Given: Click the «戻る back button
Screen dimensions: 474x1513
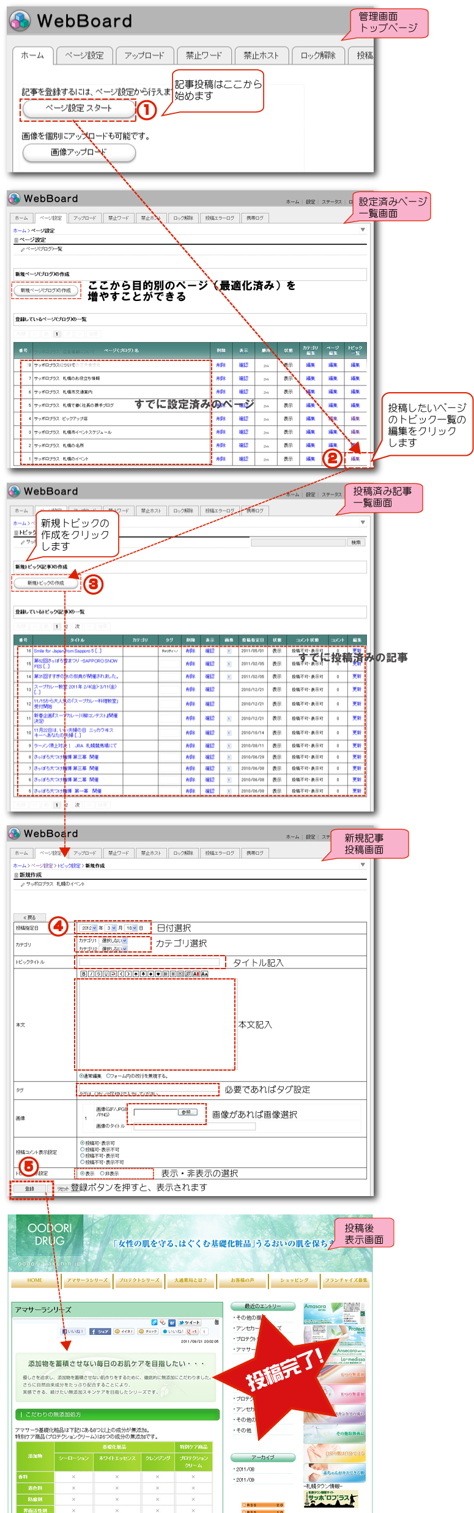Looking at the screenshot, I should pos(29,917).
